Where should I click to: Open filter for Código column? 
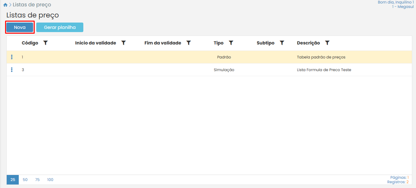click(45, 43)
